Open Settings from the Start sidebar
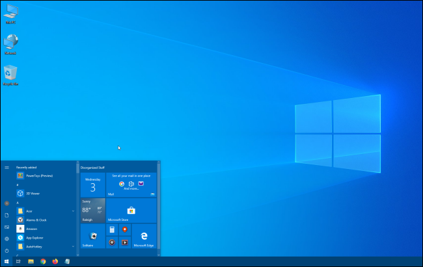 tap(7, 238)
